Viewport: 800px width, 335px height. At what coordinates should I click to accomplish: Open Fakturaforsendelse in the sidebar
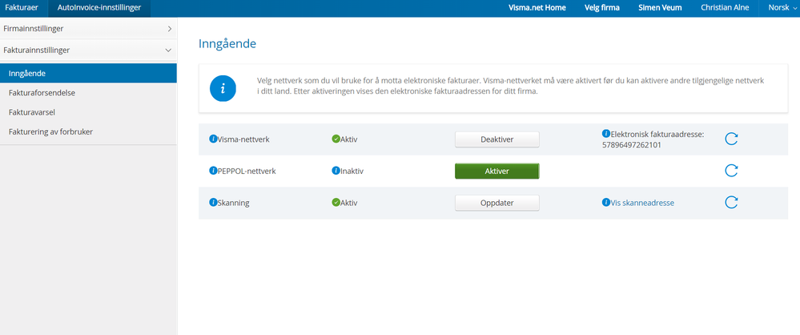(42, 93)
